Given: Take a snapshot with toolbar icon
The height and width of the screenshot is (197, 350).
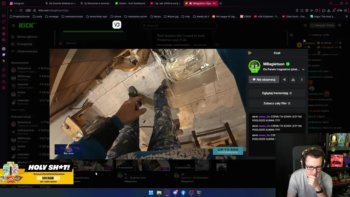Looking at the screenshot, I should tap(302, 10).
